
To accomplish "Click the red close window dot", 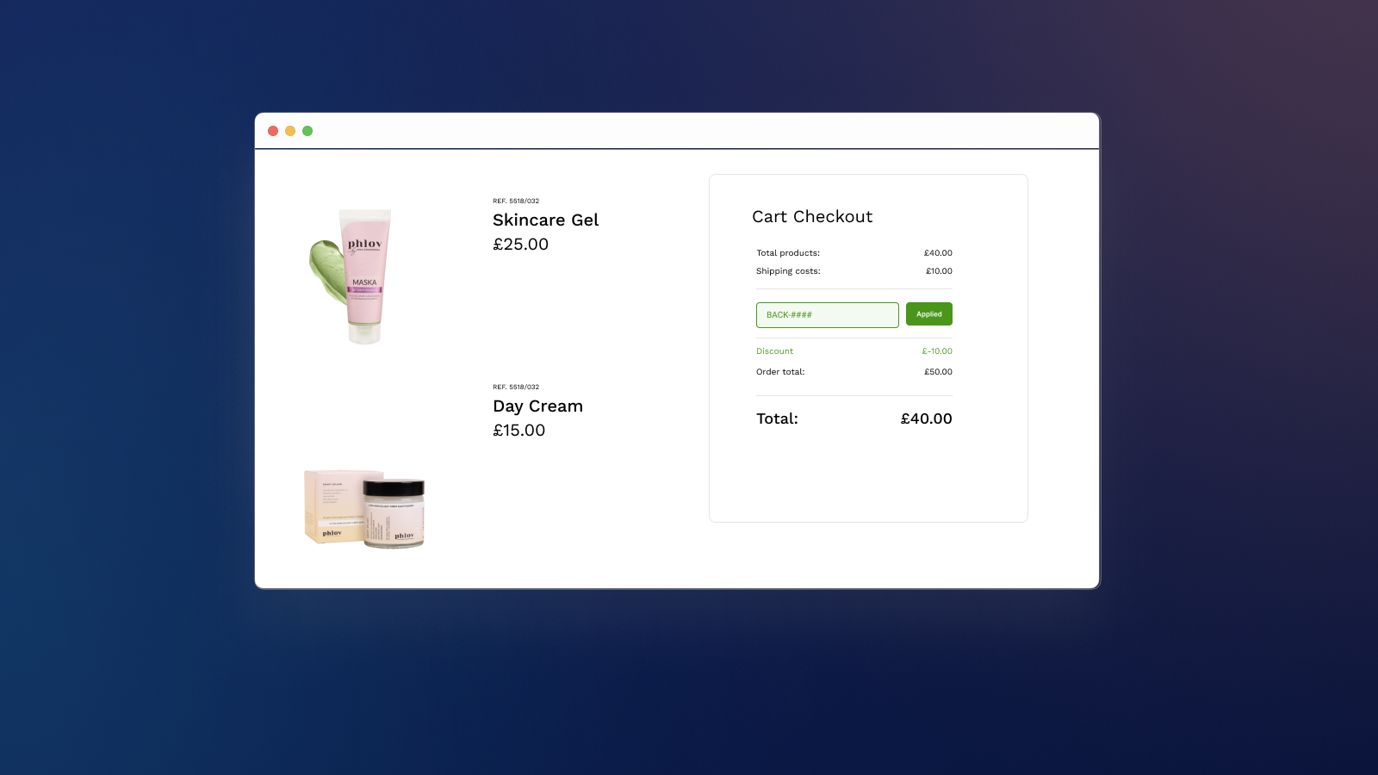I will 273,131.
